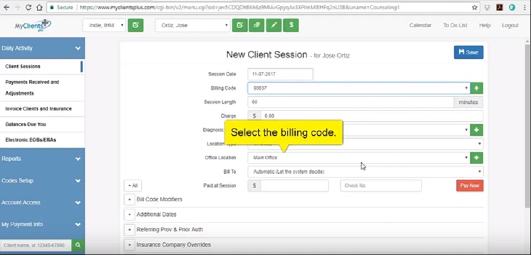Image resolution: width=531 pixels, height=255 pixels.
Task: Bookmark page with the star icon
Action: (x=474, y=7)
